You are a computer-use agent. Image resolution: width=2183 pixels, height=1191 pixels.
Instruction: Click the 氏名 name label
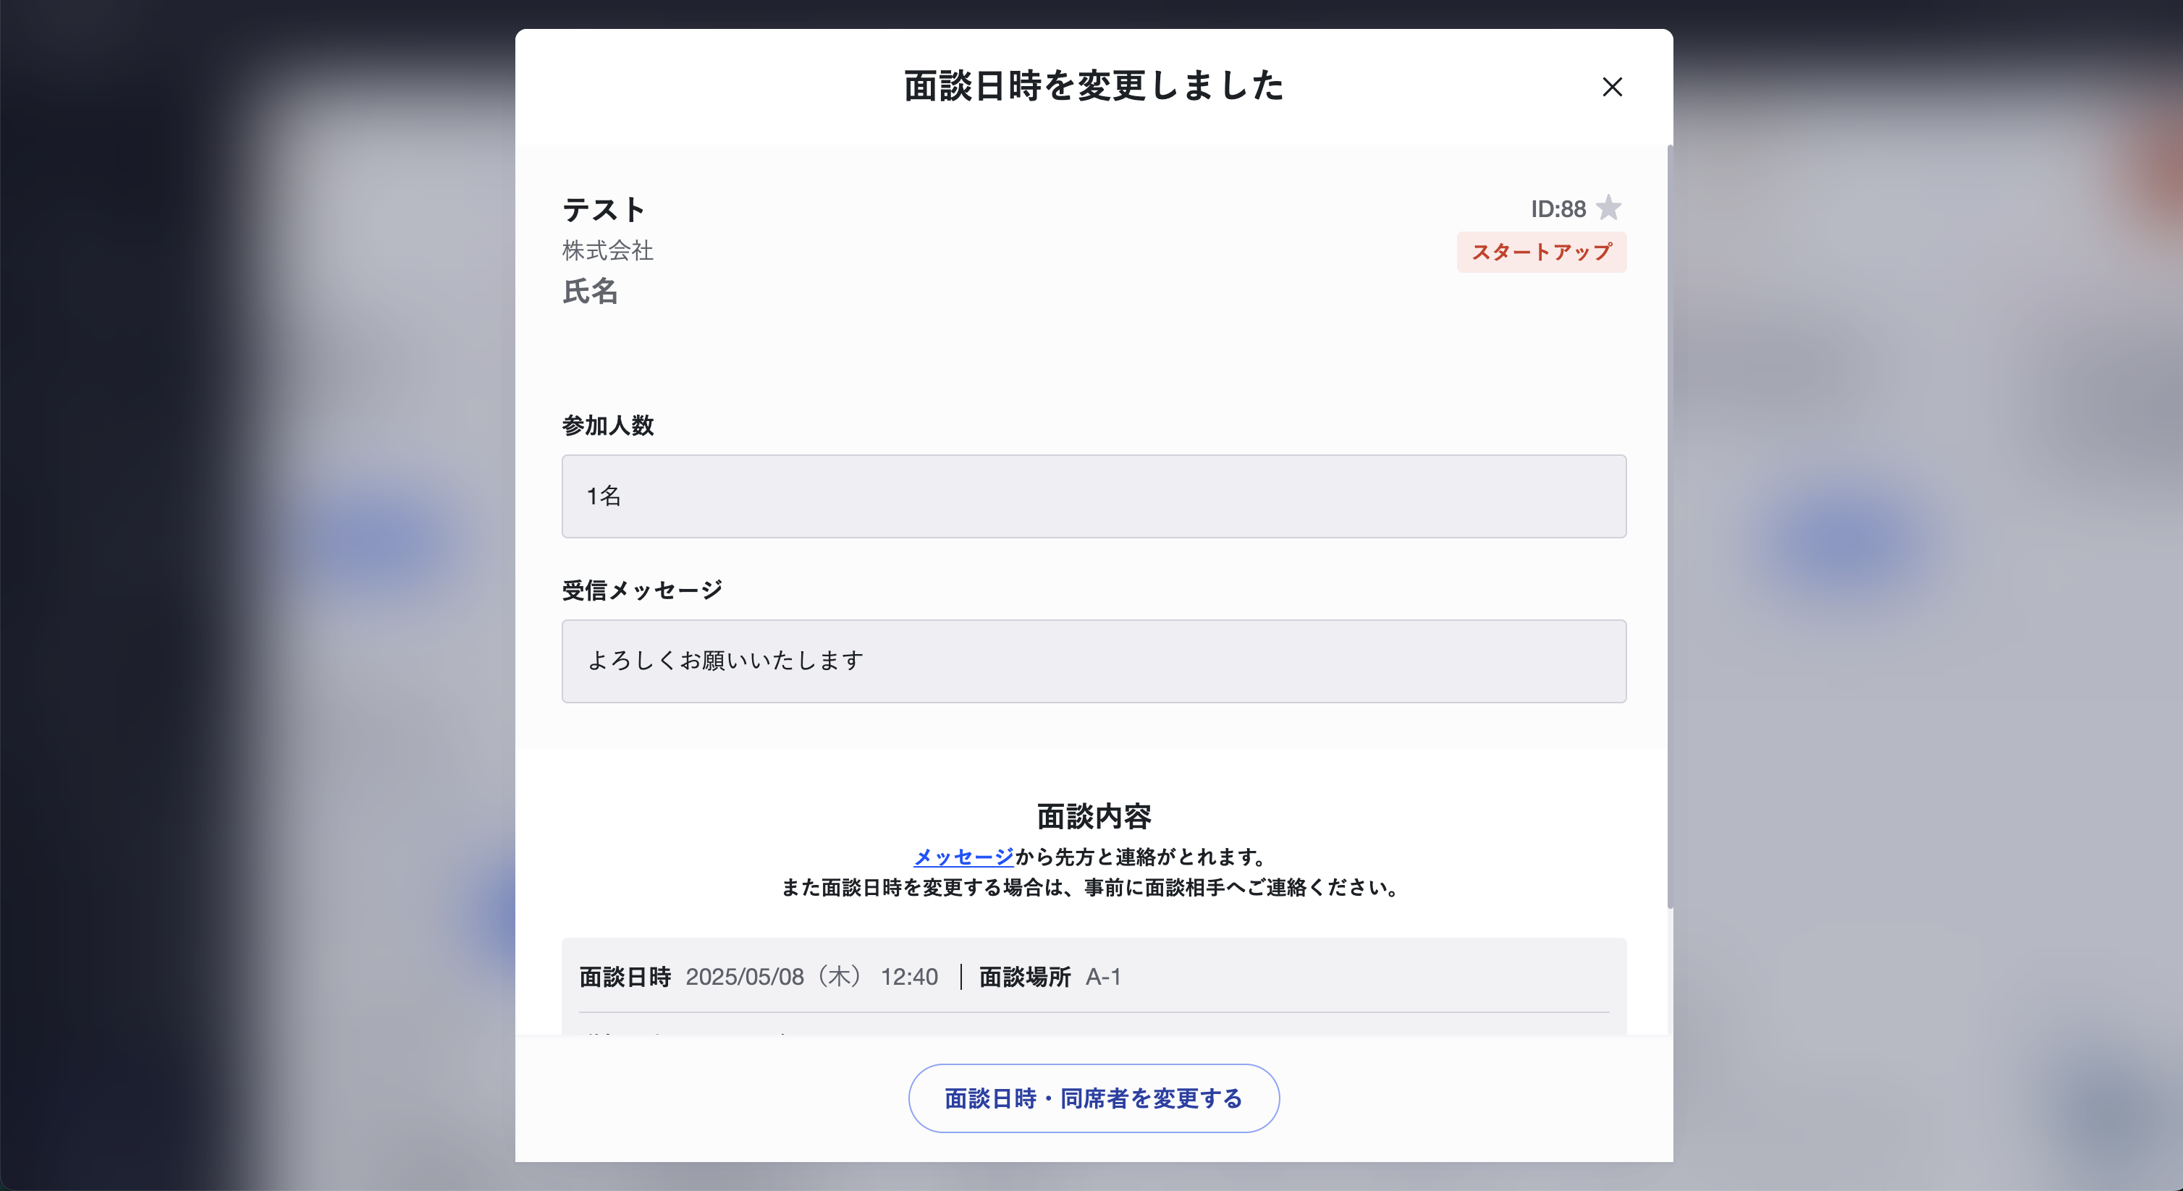pos(590,292)
